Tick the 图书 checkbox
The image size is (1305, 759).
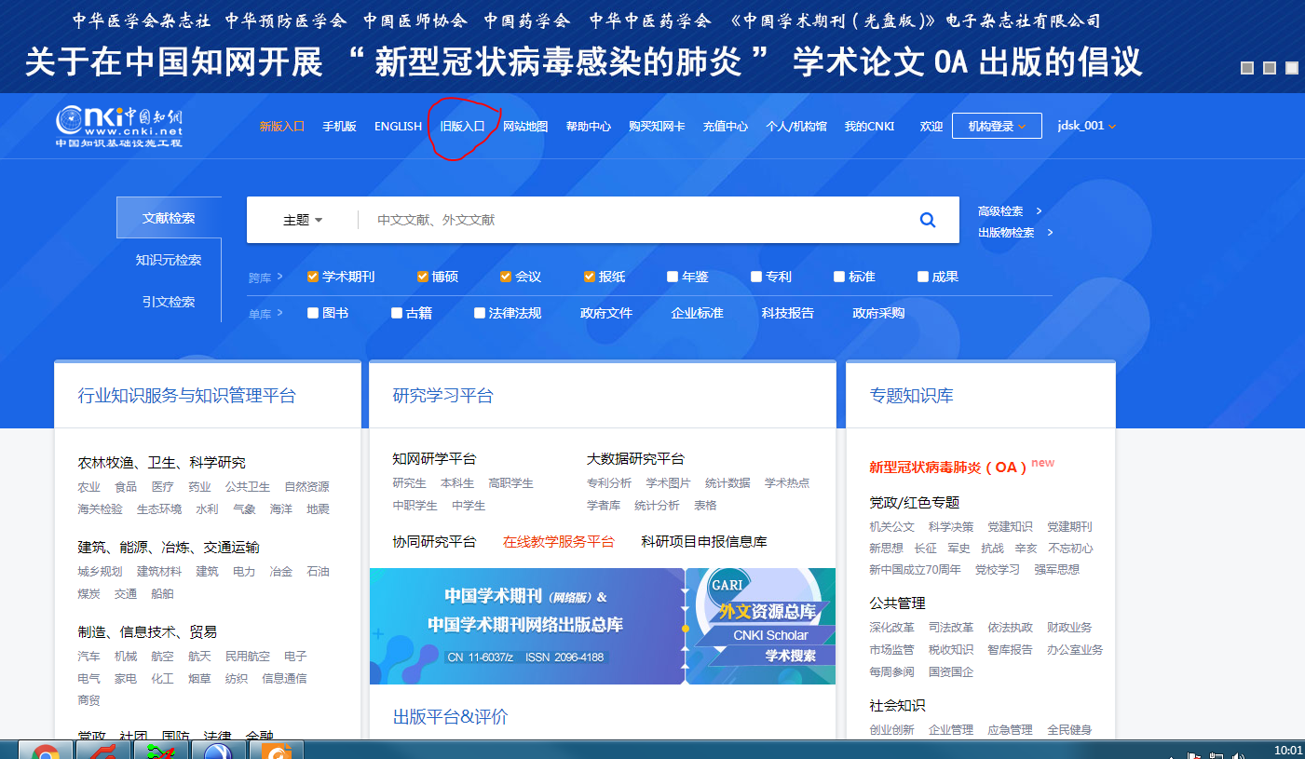(x=313, y=313)
